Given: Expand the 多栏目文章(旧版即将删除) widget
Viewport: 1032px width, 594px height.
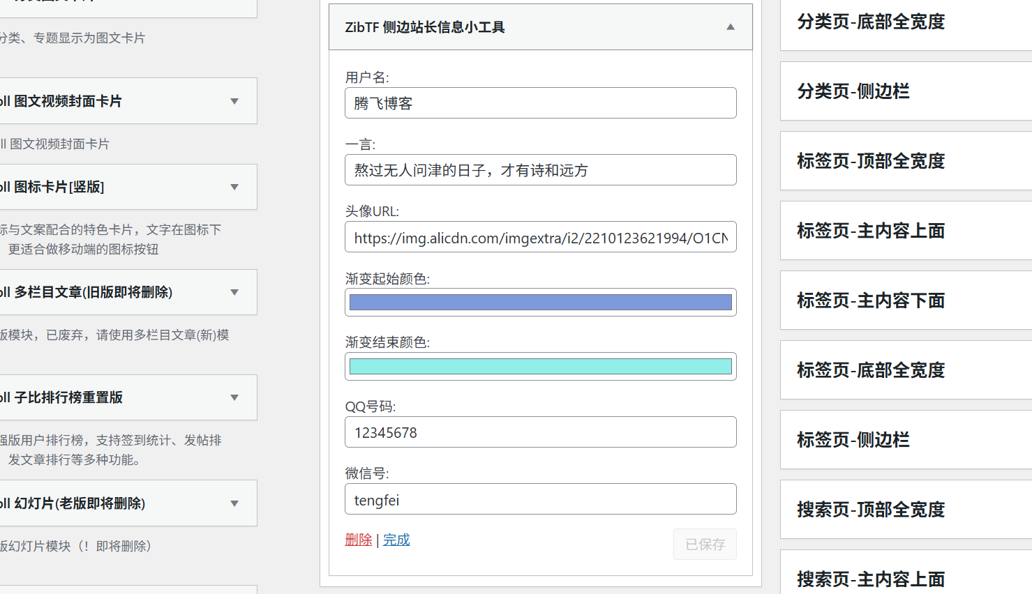Looking at the screenshot, I should tap(234, 292).
